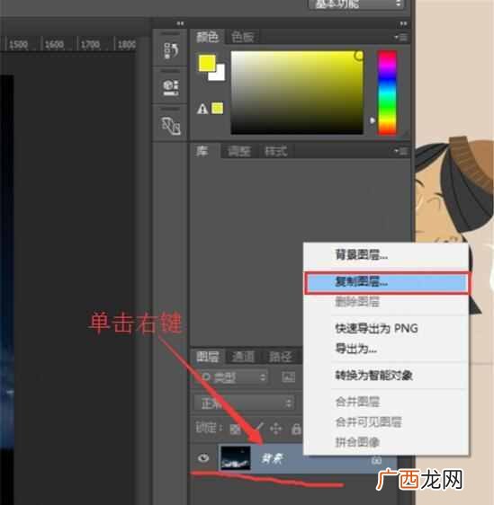Switch to the 图层 tab

(208, 357)
